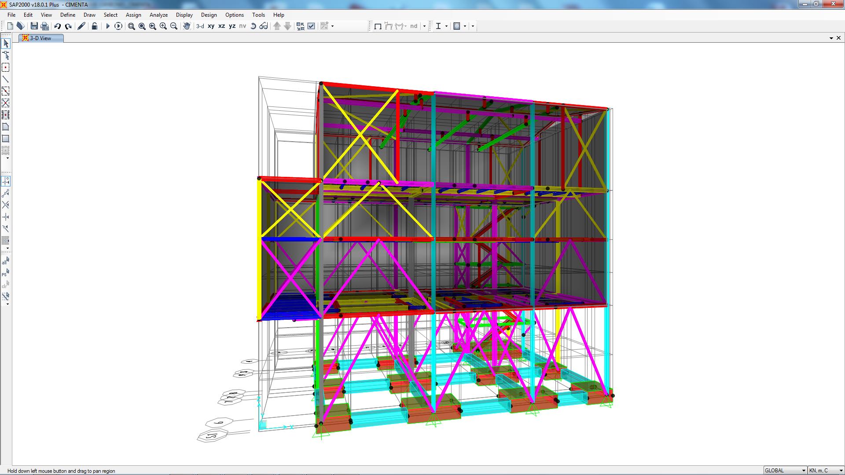Screen dimensions: 845x475
Task: Click the Lock/Unlock model padlock icon
Action: tap(94, 26)
